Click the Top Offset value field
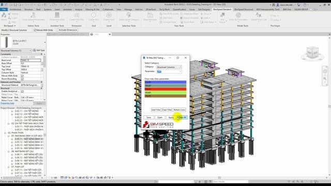The width and height of the screenshot is (331, 186). click(x=31, y=70)
